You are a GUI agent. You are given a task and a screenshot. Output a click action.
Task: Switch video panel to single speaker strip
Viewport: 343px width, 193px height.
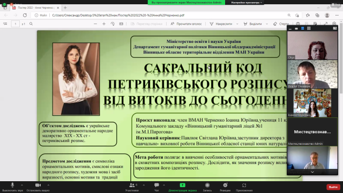(x=296, y=28)
